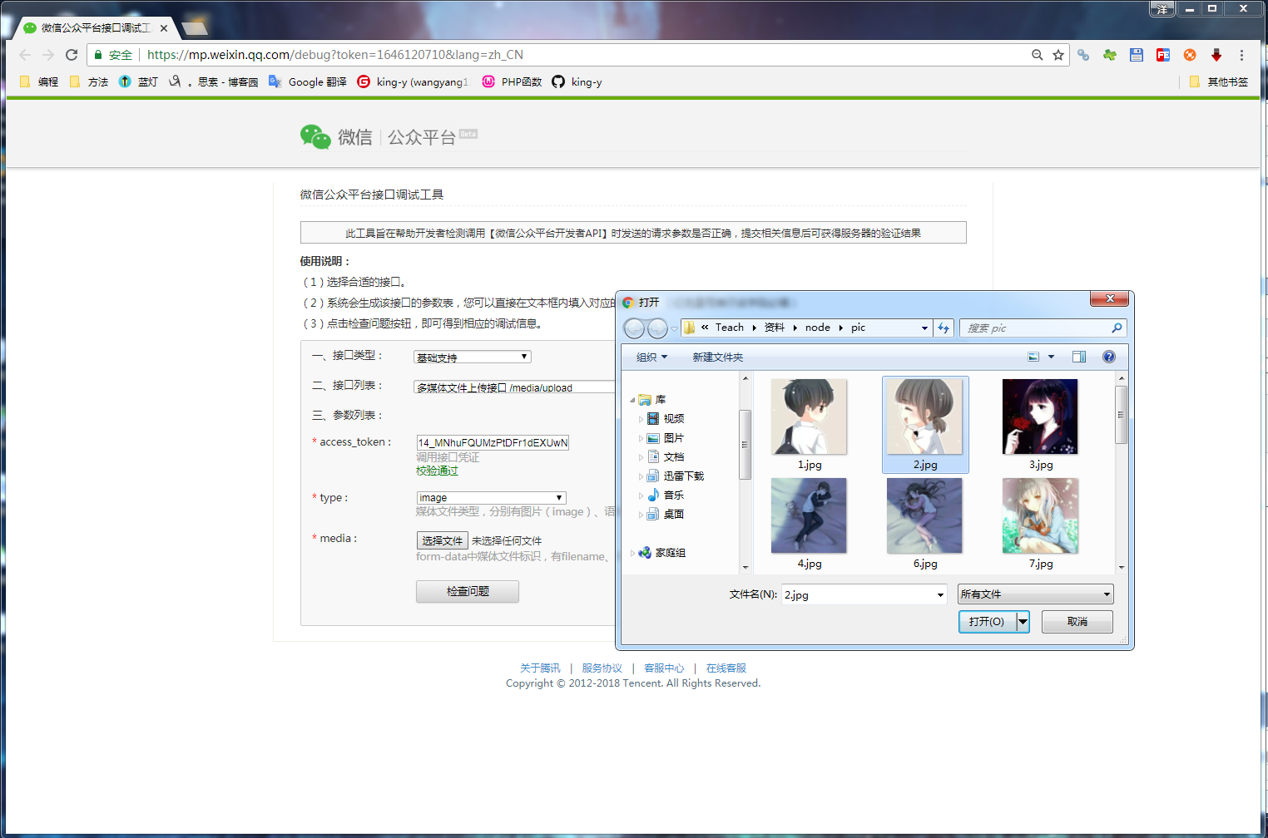Viewport: 1268px width, 838px height.
Task: Expand the 文件名 combo box arrow
Action: [940, 594]
